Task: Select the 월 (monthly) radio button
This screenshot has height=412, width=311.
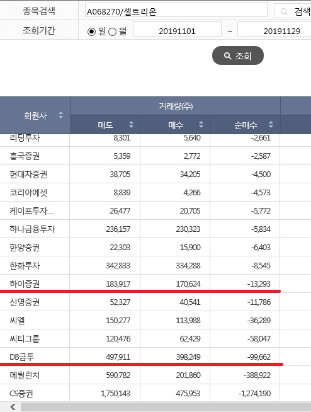Action: 112,31
